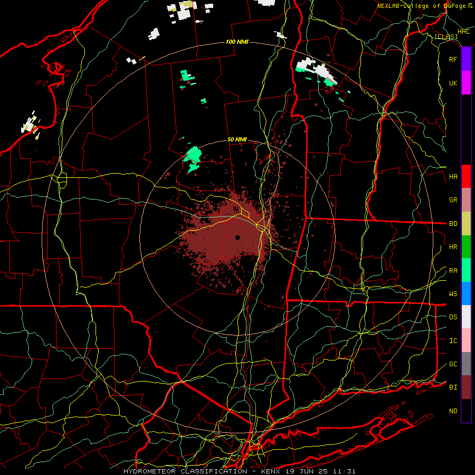Click the 'RA' legend label

tap(453, 271)
